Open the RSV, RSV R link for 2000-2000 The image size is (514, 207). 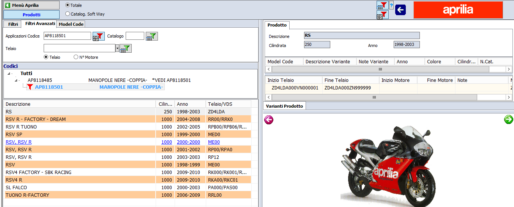tap(19, 142)
